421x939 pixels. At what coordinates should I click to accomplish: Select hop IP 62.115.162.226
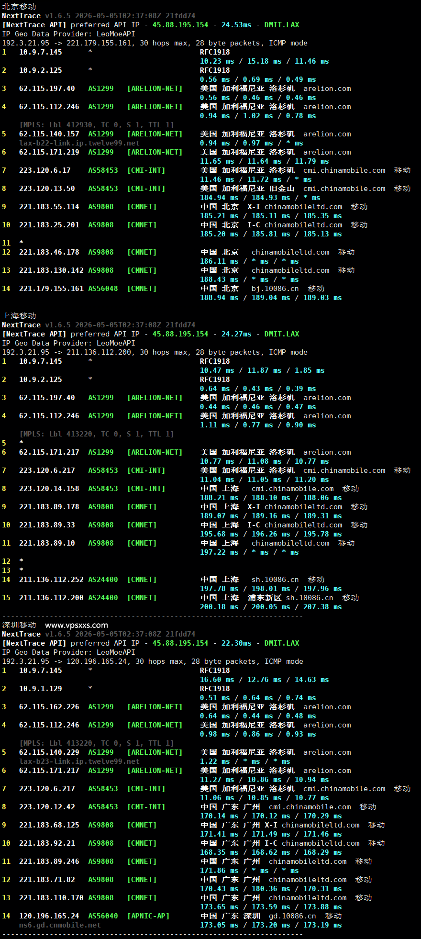[x=49, y=707]
